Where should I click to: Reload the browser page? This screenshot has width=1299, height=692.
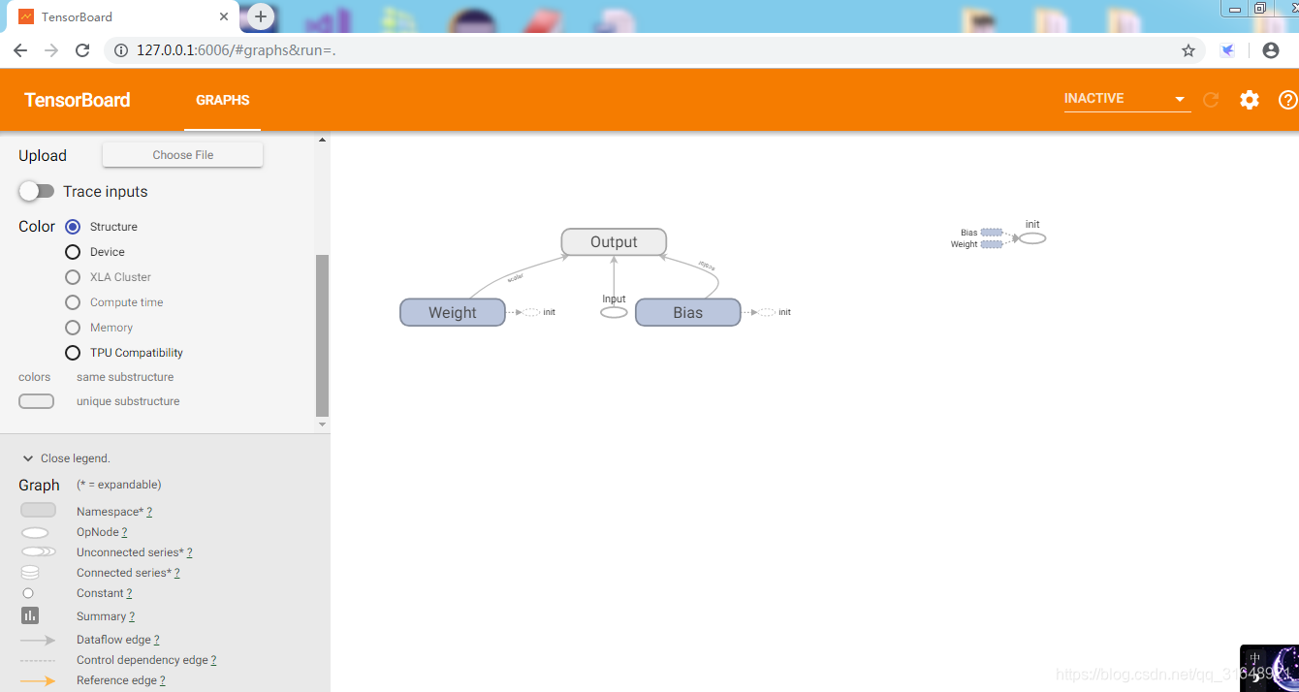click(x=82, y=50)
